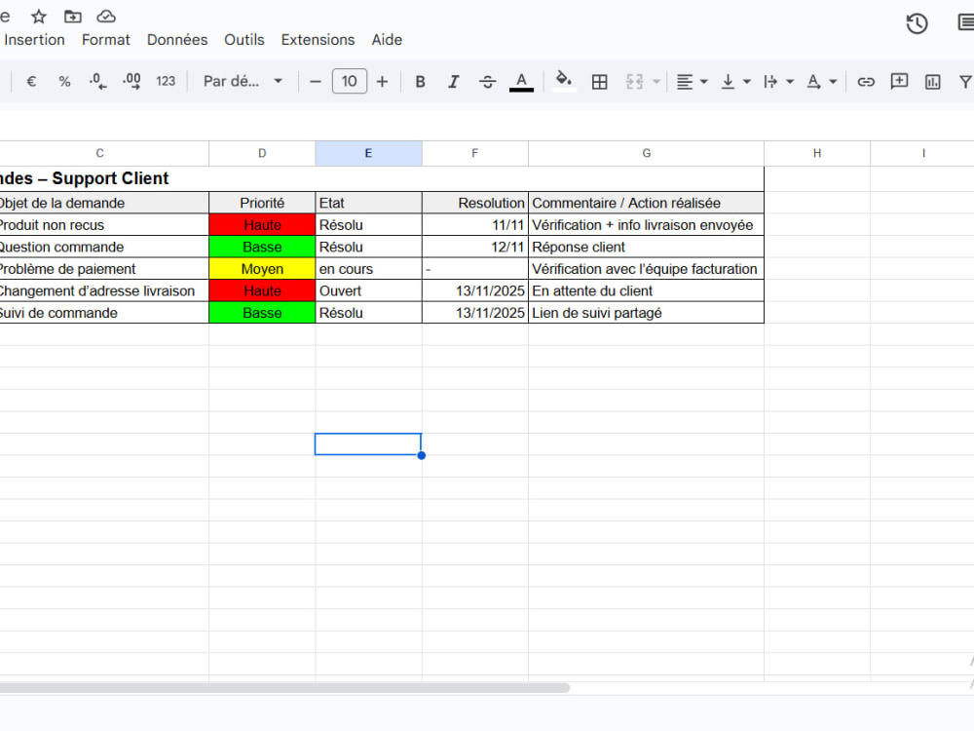Insert a link
Image resolution: width=974 pixels, height=731 pixels.
point(865,82)
